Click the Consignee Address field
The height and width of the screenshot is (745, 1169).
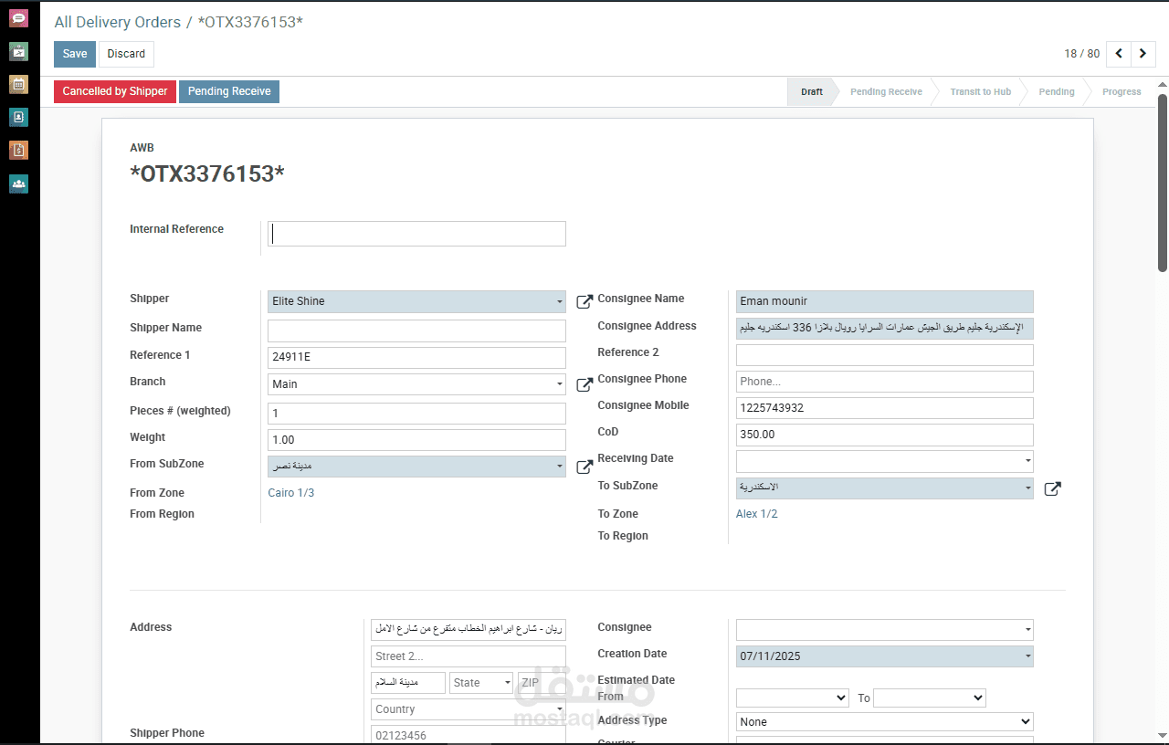(x=884, y=329)
